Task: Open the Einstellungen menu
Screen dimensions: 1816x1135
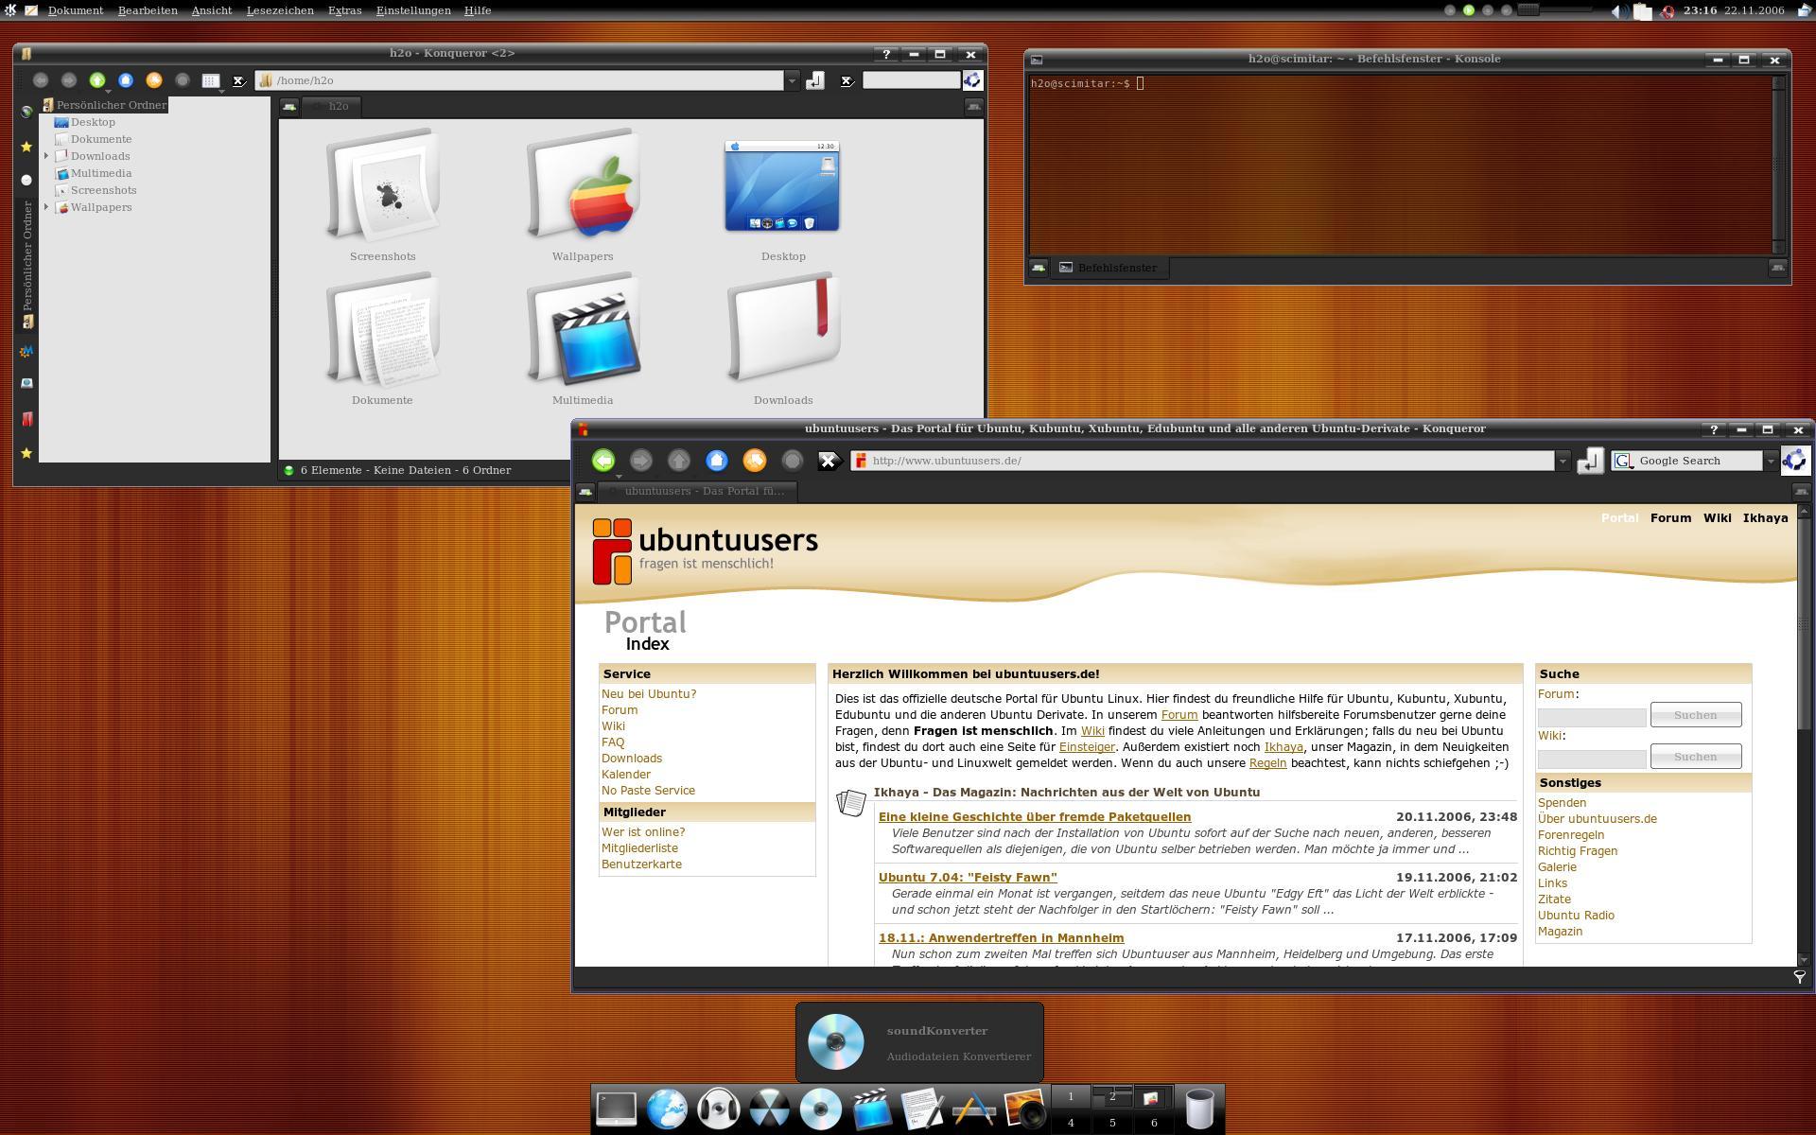Action: click(413, 10)
